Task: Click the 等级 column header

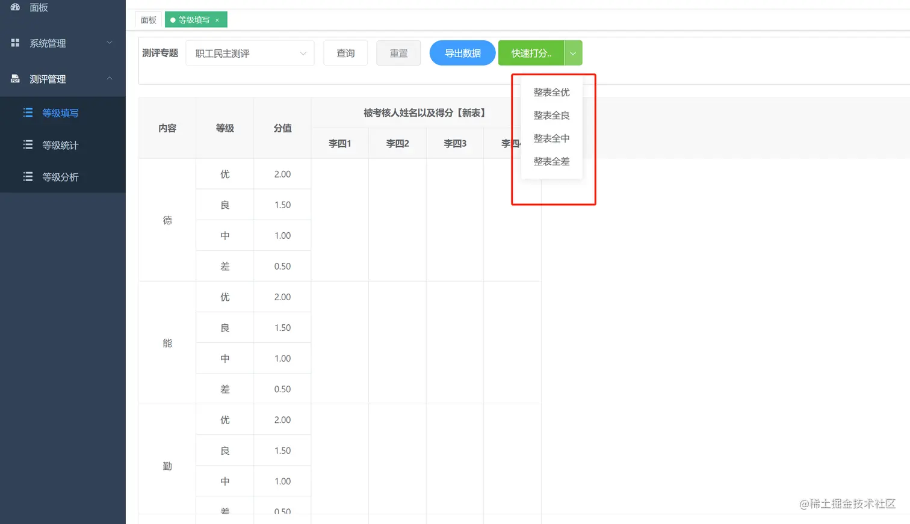Action: click(x=225, y=128)
